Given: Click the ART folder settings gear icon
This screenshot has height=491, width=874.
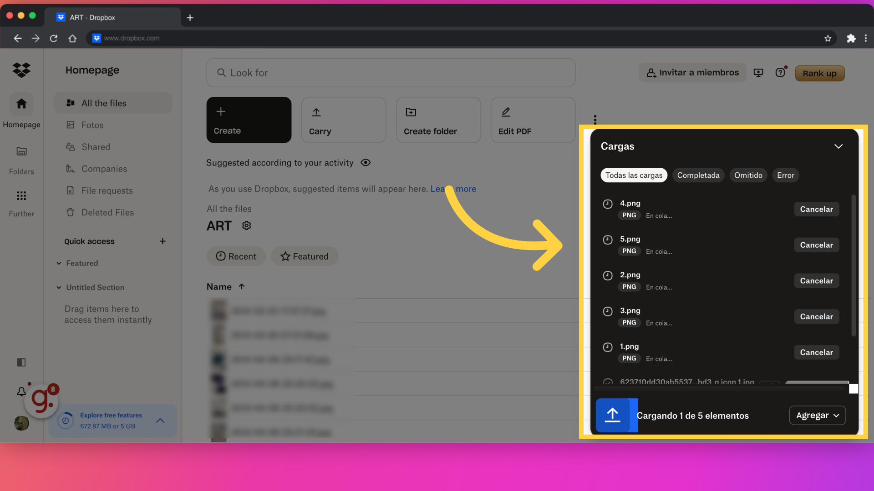Looking at the screenshot, I should 246,226.
